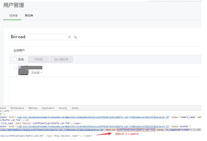Switch to the 黑名单 tab
Screen dimensions: 207x141
[x=29, y=16]
